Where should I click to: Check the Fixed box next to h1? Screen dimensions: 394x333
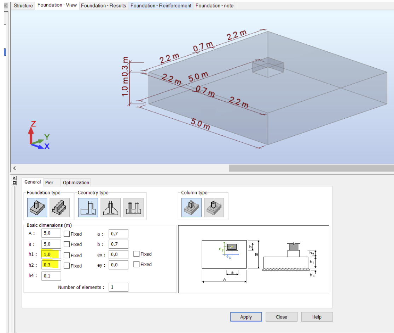click(x=67, y=255)
